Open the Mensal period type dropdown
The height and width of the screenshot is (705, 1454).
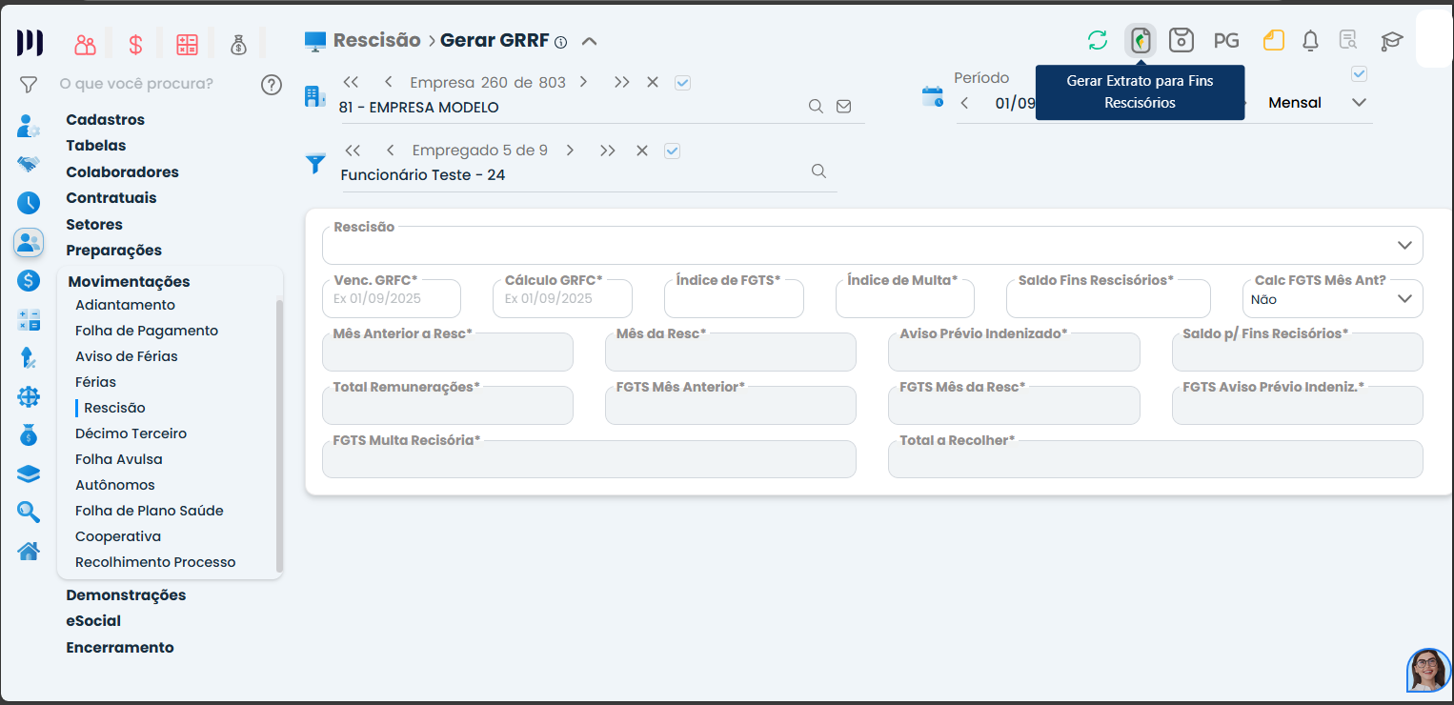tap(1360, 103)
